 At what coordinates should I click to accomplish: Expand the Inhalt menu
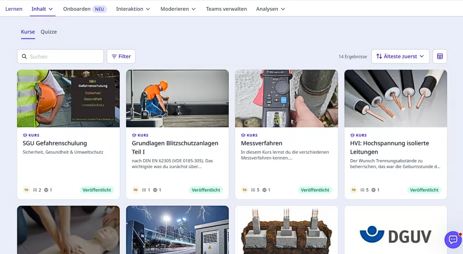(x=42, y=9)
